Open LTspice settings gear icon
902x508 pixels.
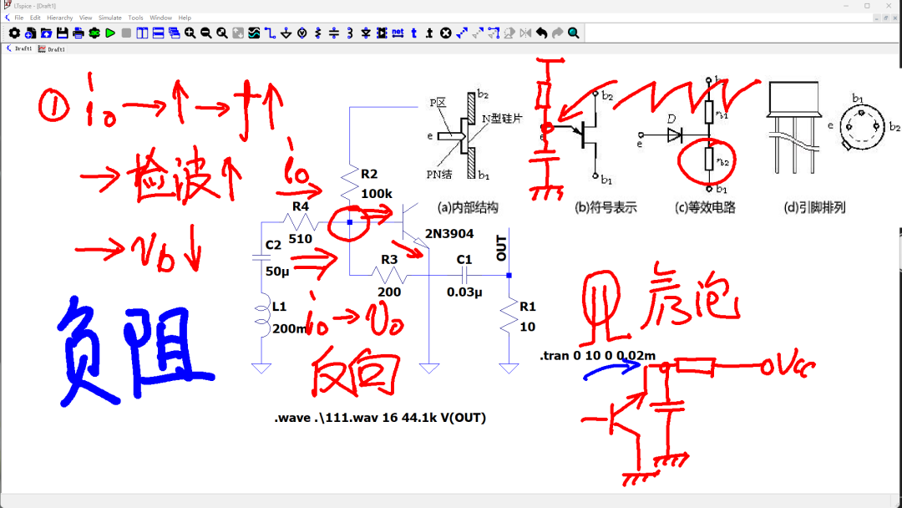[x=14, y=33]
